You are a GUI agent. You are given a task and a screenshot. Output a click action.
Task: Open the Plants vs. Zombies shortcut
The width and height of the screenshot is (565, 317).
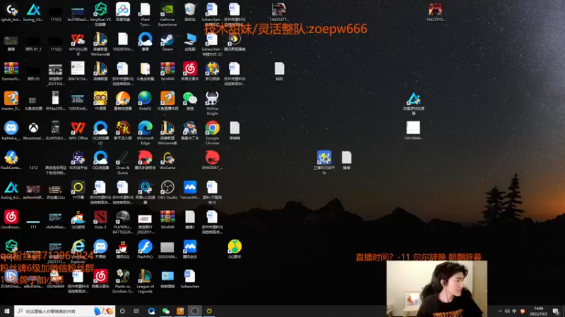coord(123,281)
